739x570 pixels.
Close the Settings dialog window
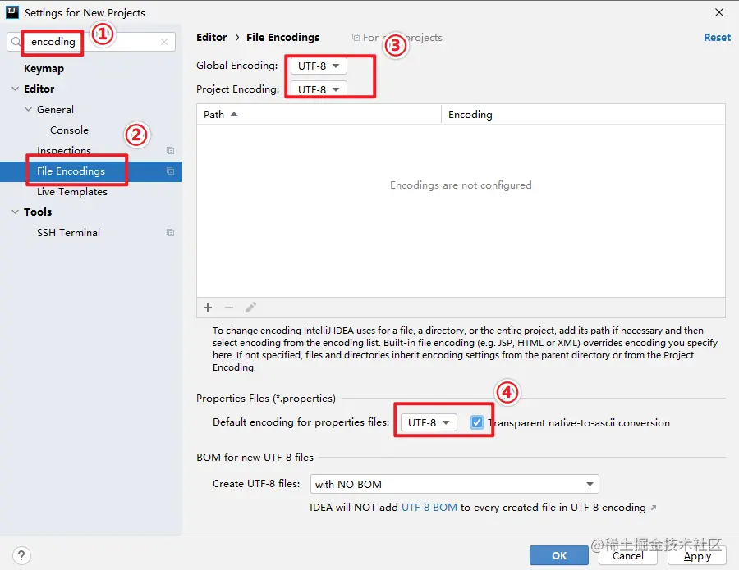point(719,12)
